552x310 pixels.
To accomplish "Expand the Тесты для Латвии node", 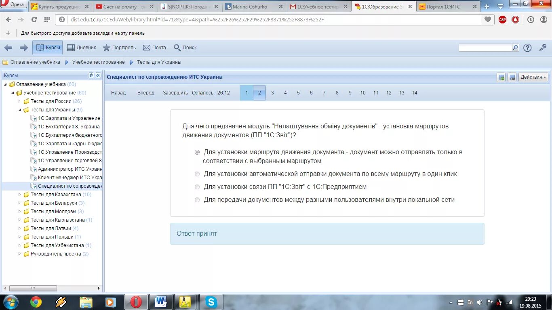I will click(x=20, y=228).
